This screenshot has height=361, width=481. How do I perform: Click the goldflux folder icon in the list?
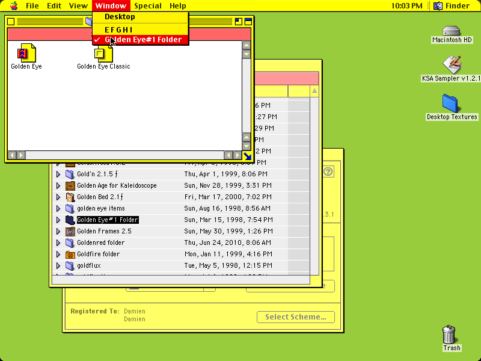70,265
